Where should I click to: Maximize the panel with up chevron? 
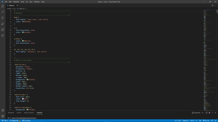click(212, 113)
